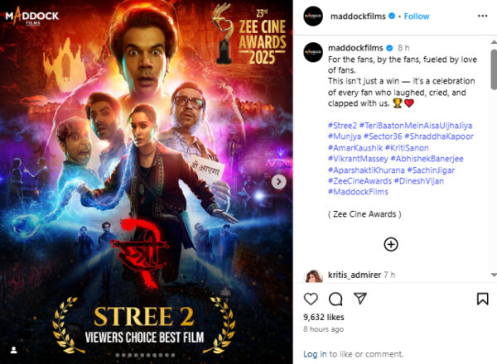View list of 9,632 likes
Image resolution: width=497 pixels, height=364 pixels.
pyautogui.click(x=324, y=317)
